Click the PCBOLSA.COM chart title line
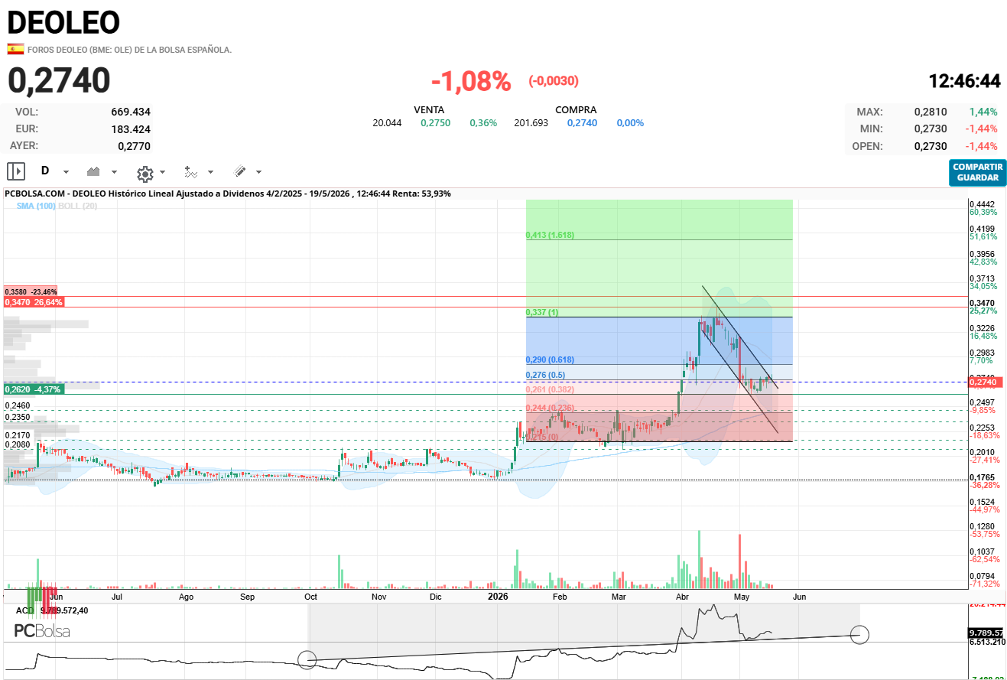This screenshot has width=1007, height=680. (228, 194)
